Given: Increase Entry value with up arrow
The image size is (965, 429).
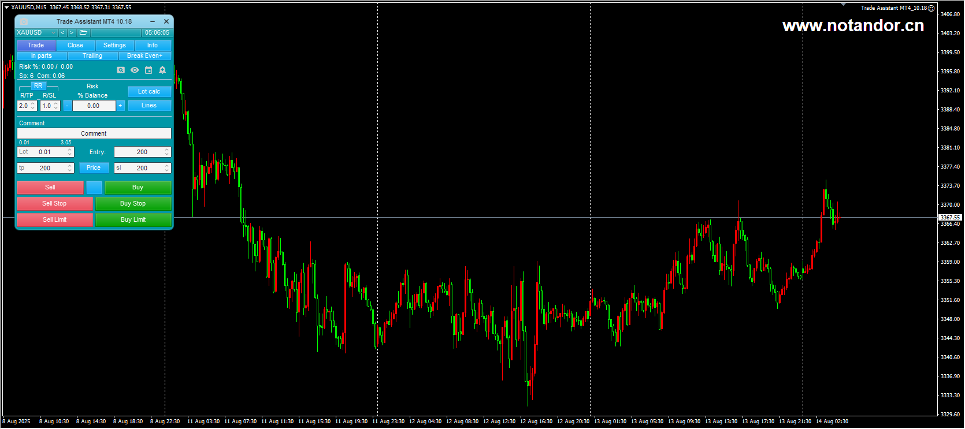Looking at the screenshot, I should click(x=167, y=150).
